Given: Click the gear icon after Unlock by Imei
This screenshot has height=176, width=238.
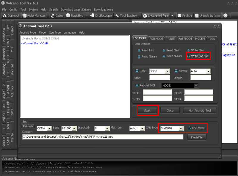Looking at the screenshot, I should [x=225, y=15].
